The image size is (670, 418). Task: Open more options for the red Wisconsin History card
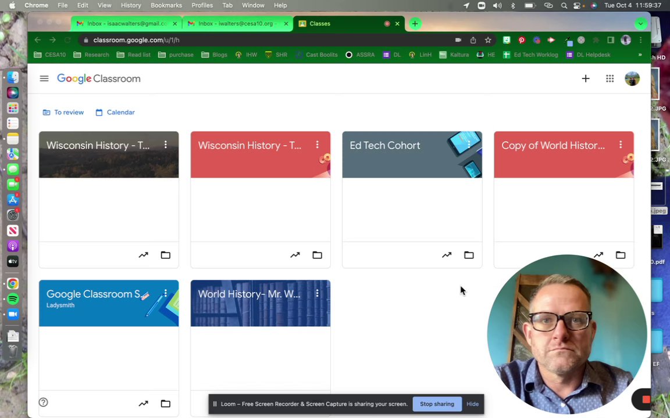[317, 145]
